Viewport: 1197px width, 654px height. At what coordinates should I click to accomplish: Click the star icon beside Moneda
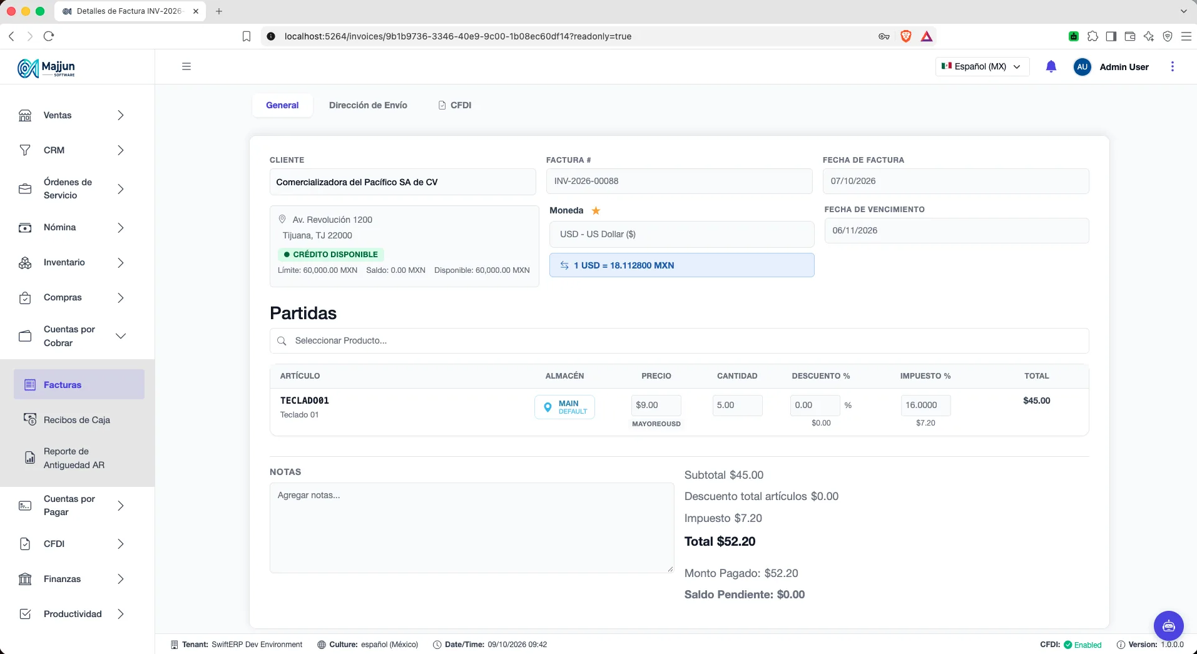(596, 211)
